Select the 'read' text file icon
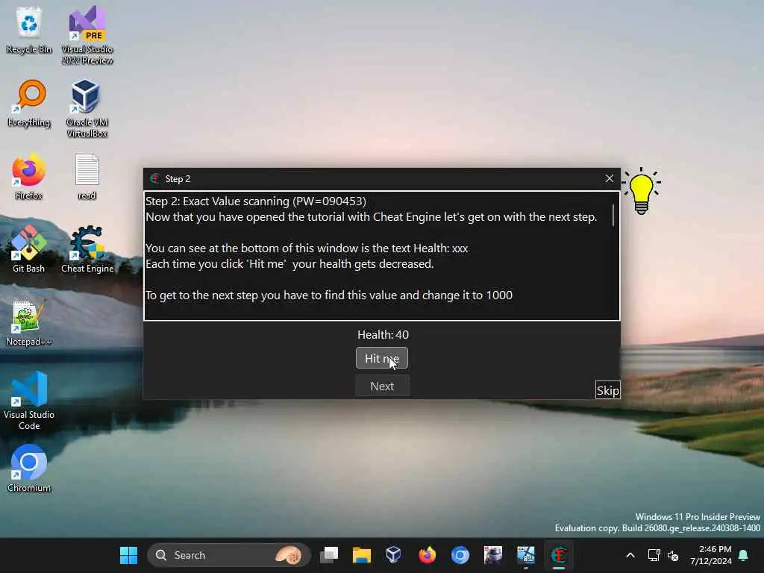This screenshot has width=764, height=573. click(87, 176)
